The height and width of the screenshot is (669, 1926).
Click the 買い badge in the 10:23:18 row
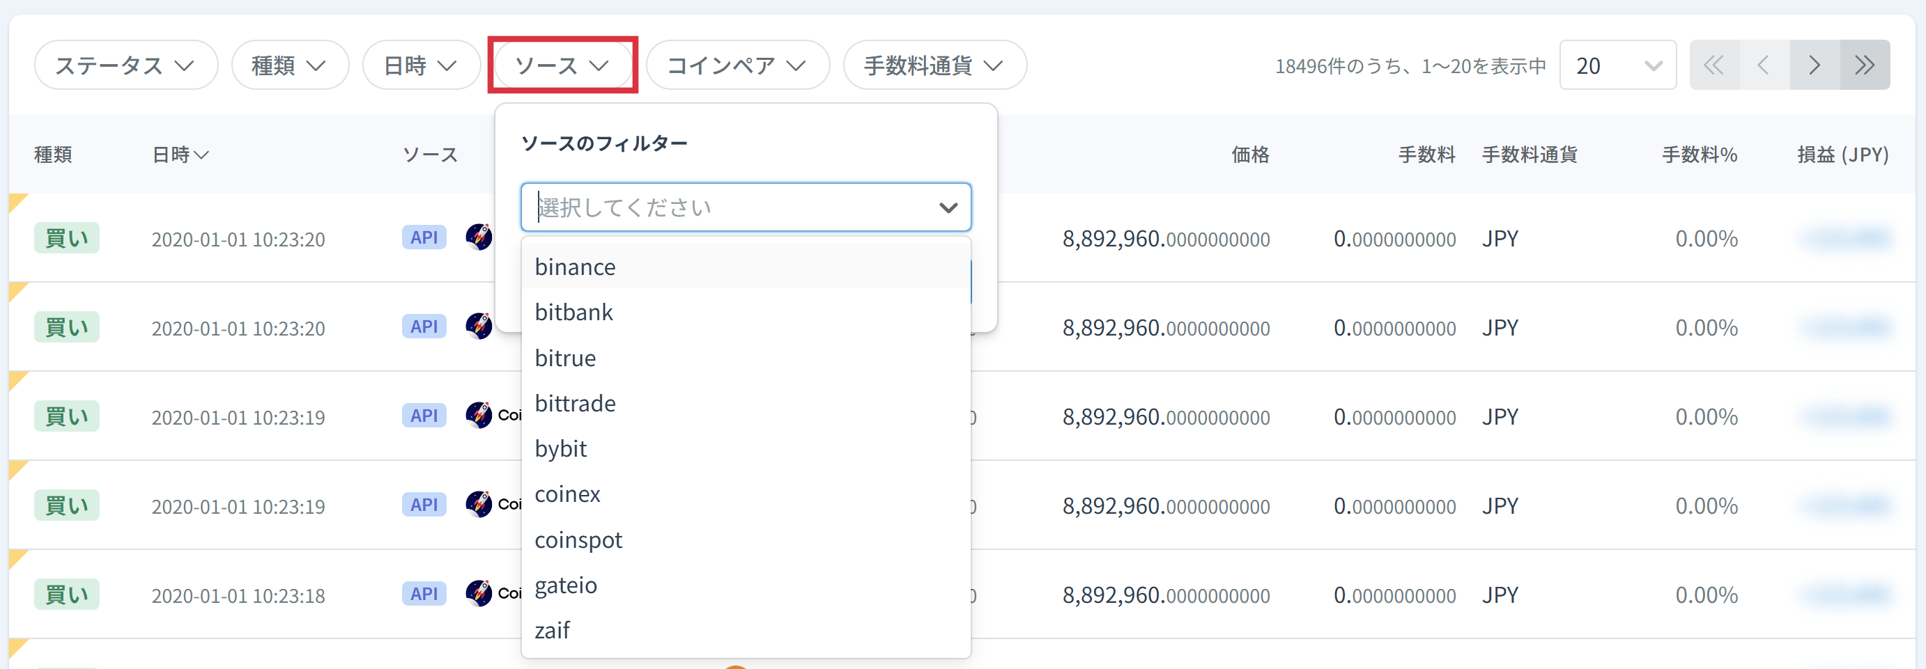(66, 595)
